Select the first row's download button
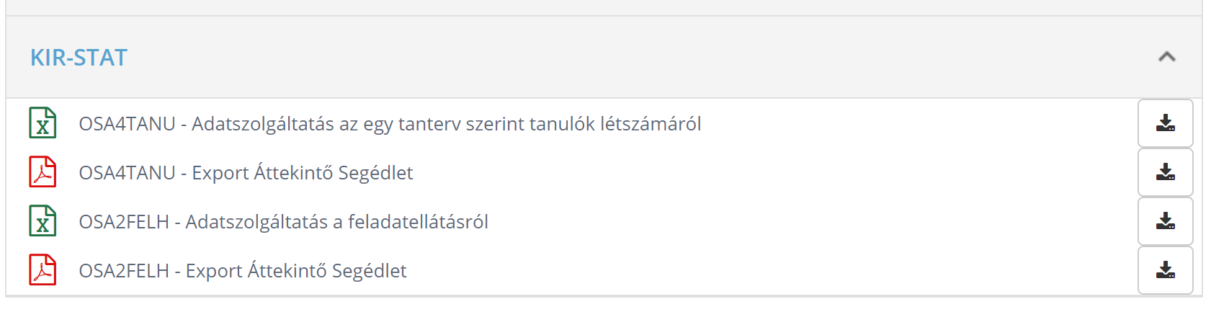Viewport: 1211px width, 312px height. [x=1165, y=123]
